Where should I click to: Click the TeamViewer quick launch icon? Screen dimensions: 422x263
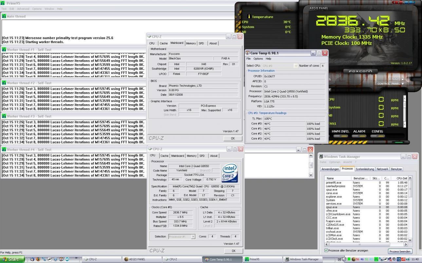pos(67,259)
